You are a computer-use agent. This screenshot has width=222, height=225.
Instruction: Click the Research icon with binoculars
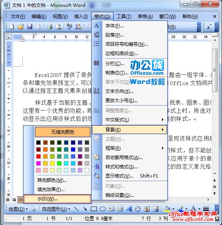point(78,27)
